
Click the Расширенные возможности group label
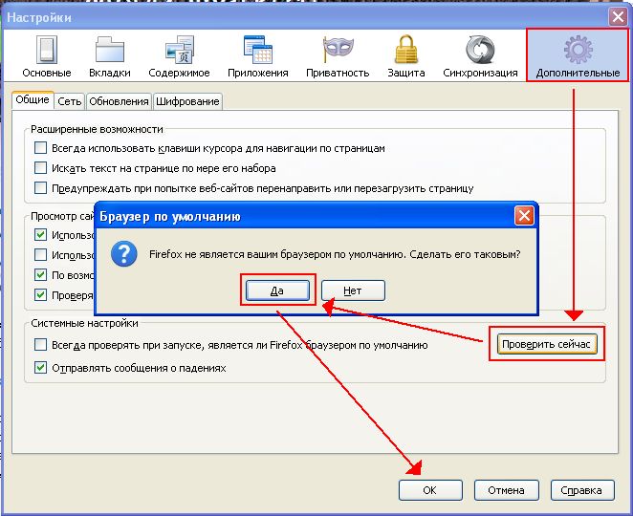tap(97, 129)
